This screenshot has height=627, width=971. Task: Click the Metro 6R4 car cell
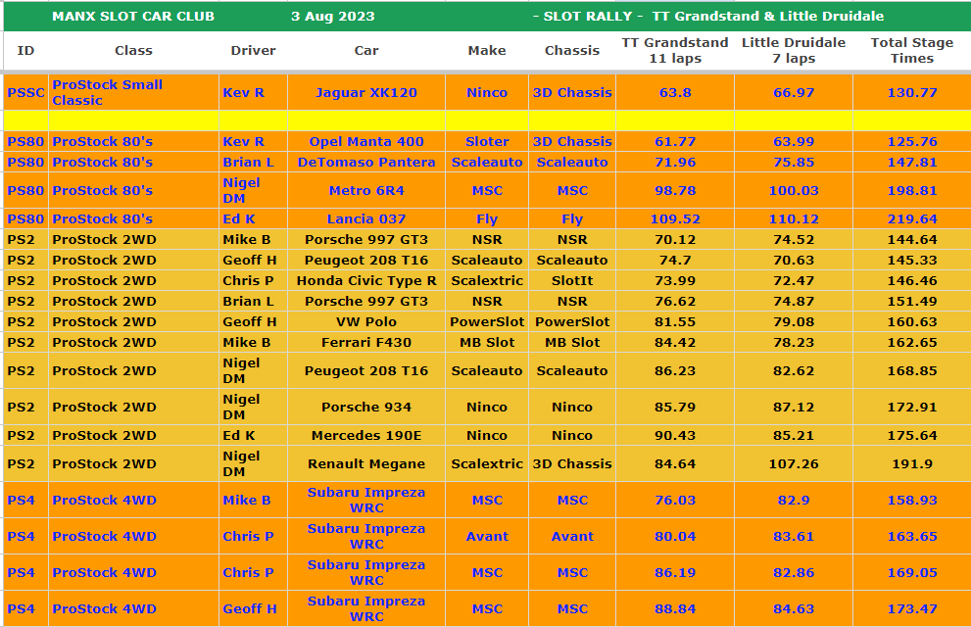tap(365, 191)
